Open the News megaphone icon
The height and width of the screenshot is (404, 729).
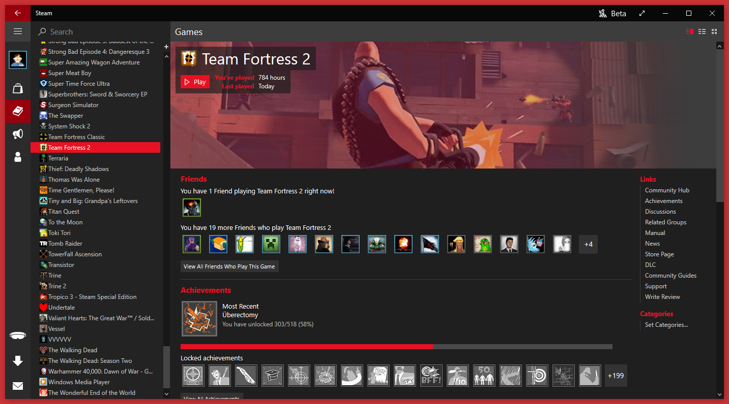pos(18,134)
